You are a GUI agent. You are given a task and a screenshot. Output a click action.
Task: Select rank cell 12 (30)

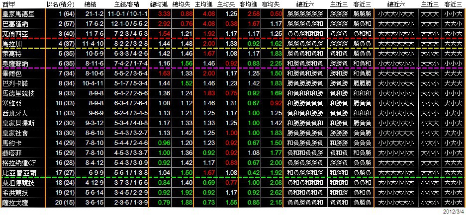[65, 123]
